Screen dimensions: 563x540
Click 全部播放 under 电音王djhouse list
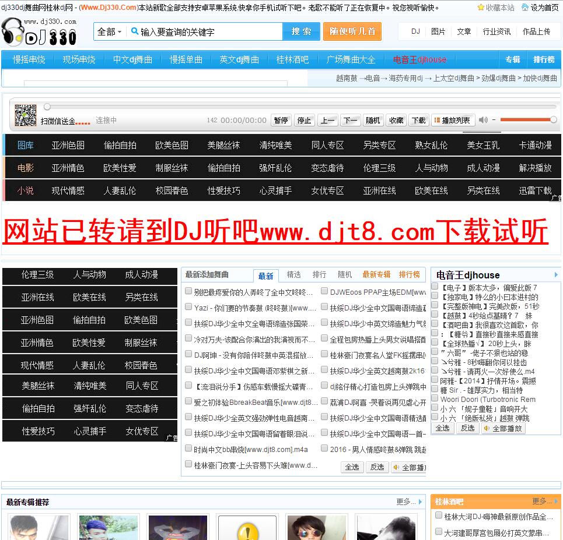pos(503,428)
